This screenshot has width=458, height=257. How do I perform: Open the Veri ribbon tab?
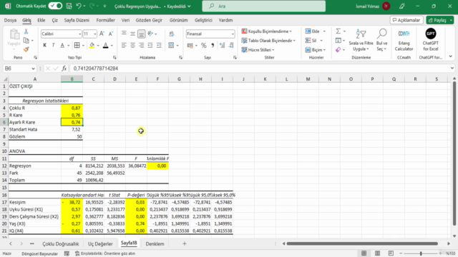pos(125,20)
